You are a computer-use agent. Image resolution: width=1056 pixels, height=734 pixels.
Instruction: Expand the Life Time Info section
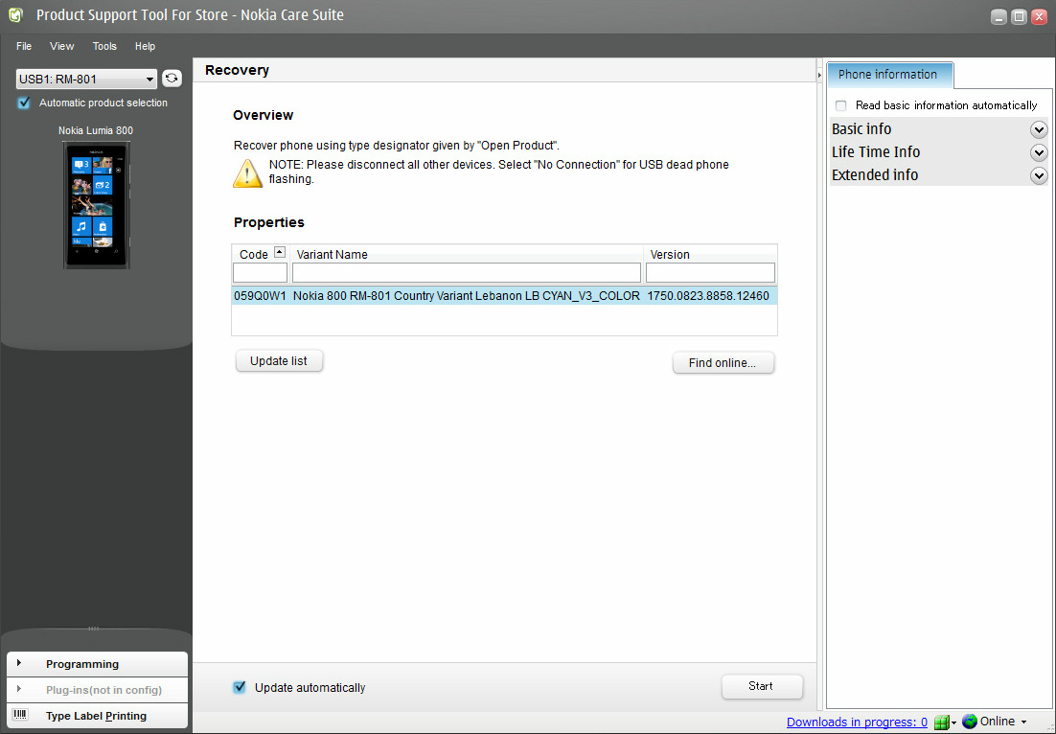point(1038,152)
